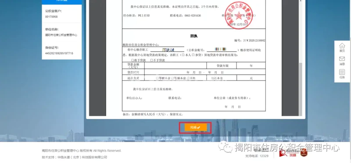351x163 pixels.
Task: Select unit name 揭阳市住房公积金管理中心 in left panel
Action: tap(61, 35)
